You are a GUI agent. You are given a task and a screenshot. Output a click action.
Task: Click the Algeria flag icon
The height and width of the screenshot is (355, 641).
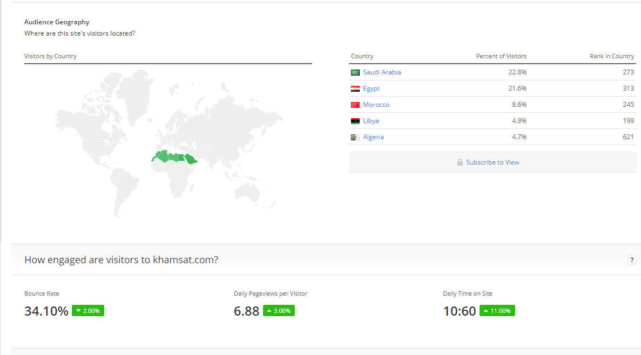[355, 137]
